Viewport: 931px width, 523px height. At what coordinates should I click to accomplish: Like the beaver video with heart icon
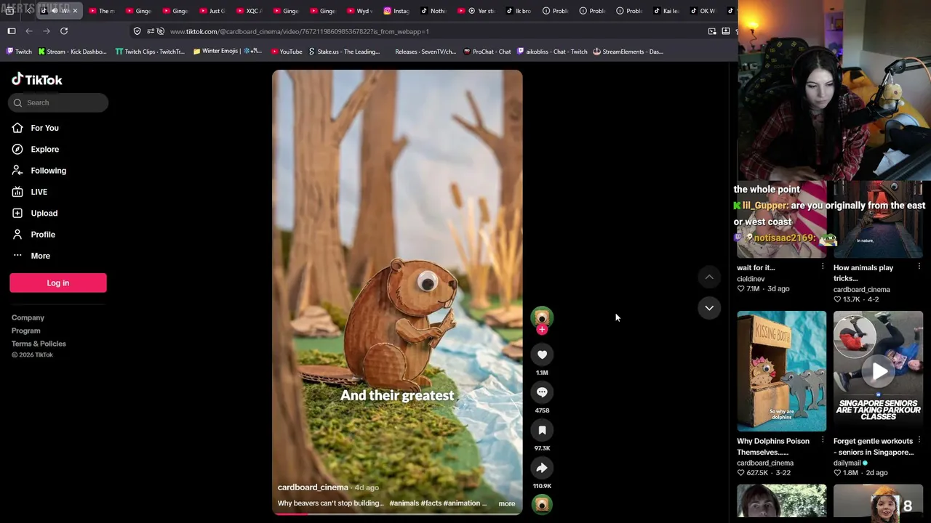[542, 354]
